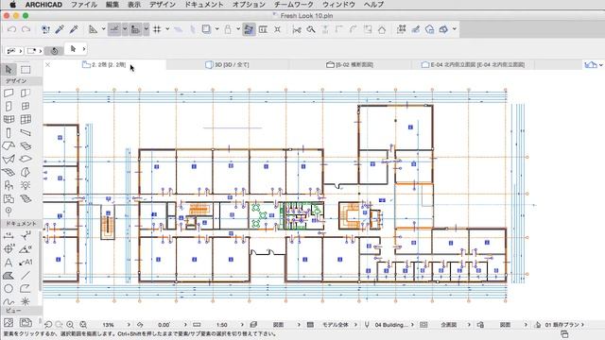
Task: Switch to the S-02 section tab
Action: [350, 65]
